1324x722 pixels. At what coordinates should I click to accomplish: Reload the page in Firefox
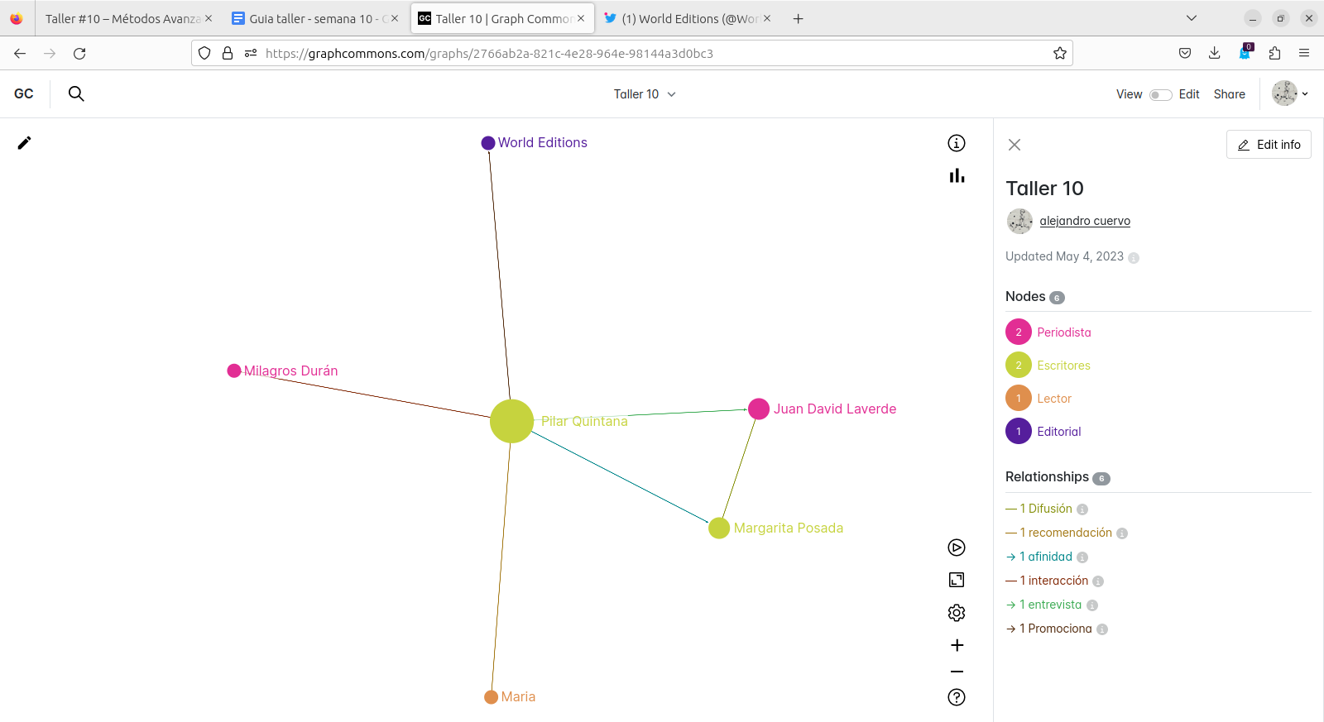pos(79,54)
